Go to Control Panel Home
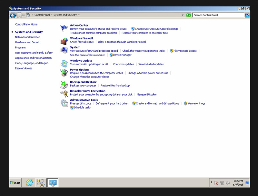 tap(26, 24)
